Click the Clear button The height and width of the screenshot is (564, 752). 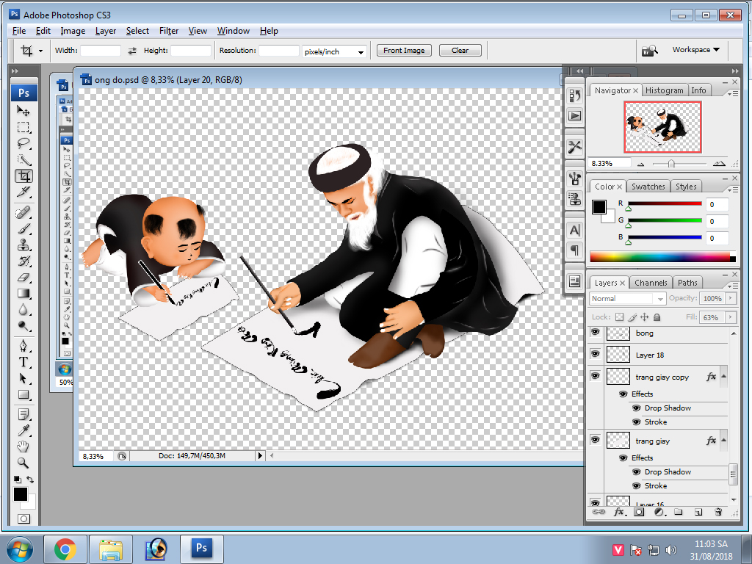460,50
